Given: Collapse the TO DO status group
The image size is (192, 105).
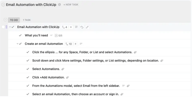Looking at the screenshot, I should coord(5,20).
